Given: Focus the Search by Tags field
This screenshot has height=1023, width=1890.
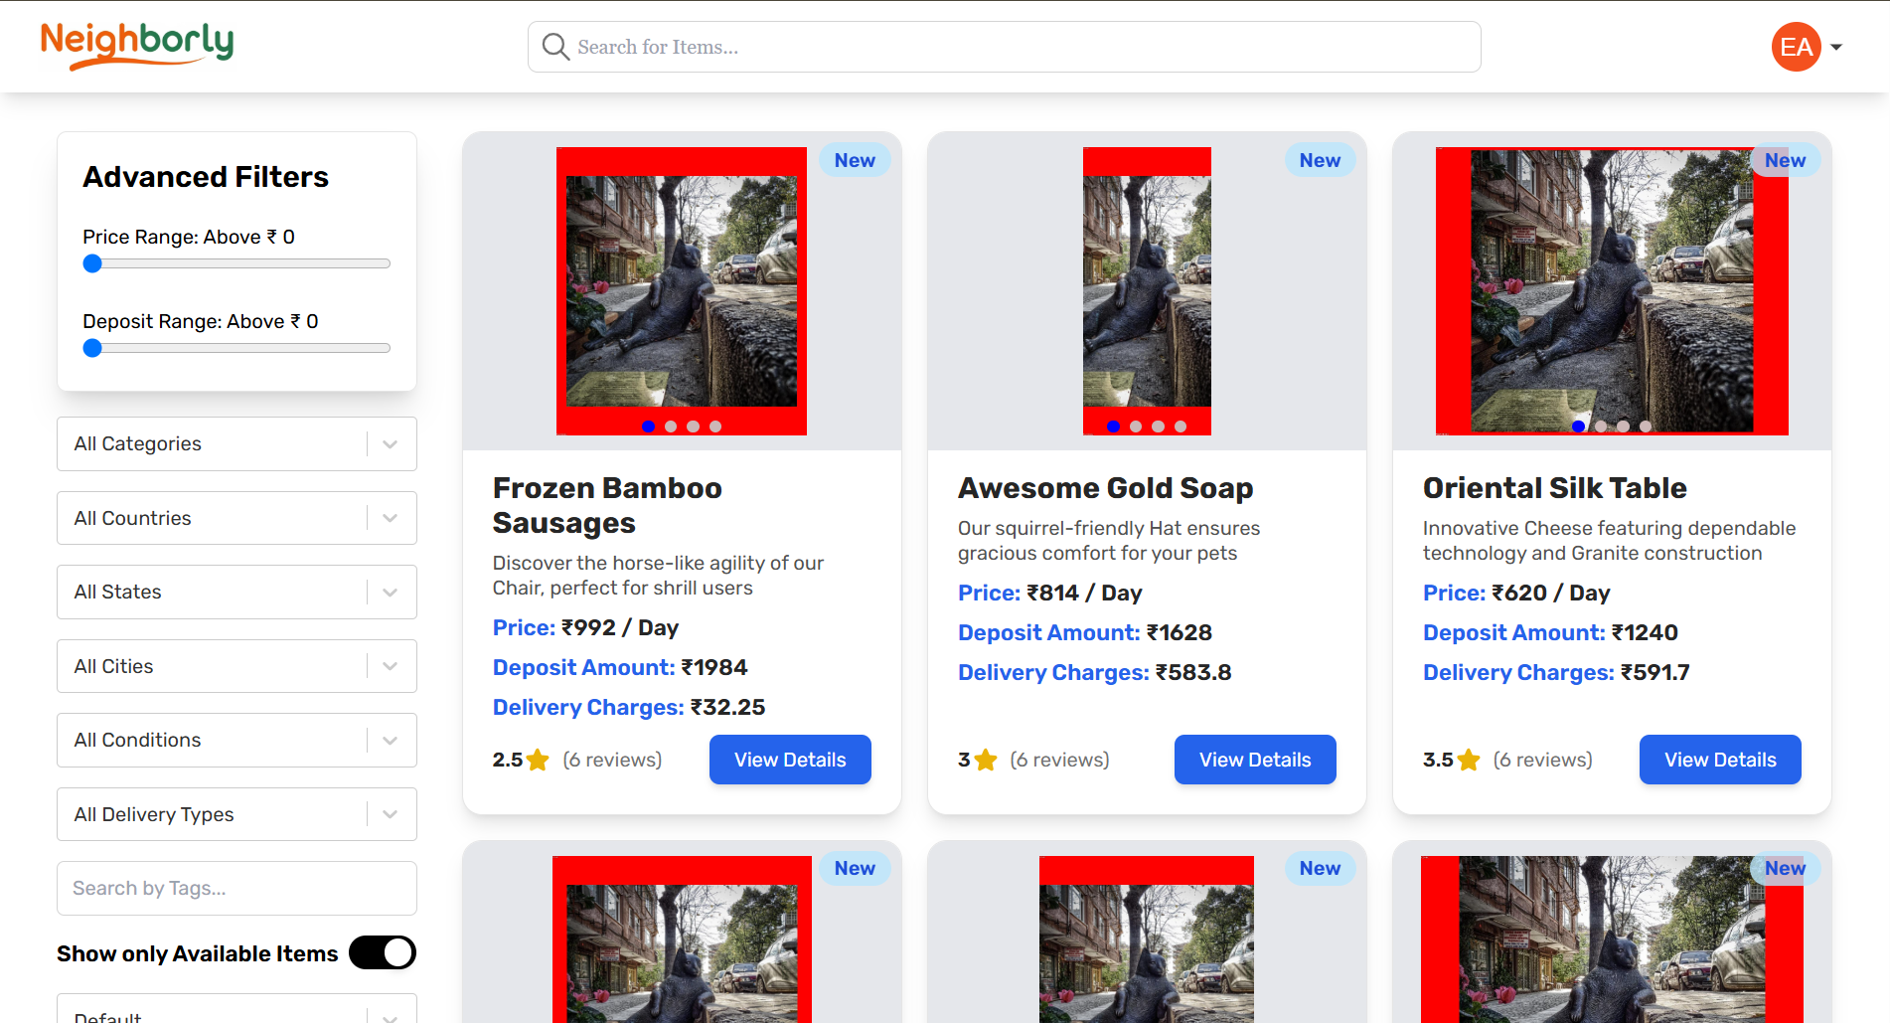Looking at the screenshot, I should point(236,888).
